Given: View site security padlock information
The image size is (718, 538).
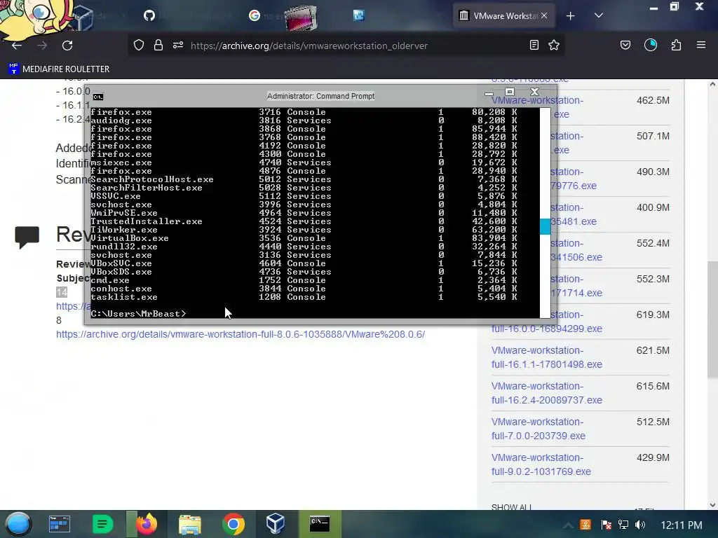Looking at the screenshot, I should pyautogui.click(x=158, y=45).
